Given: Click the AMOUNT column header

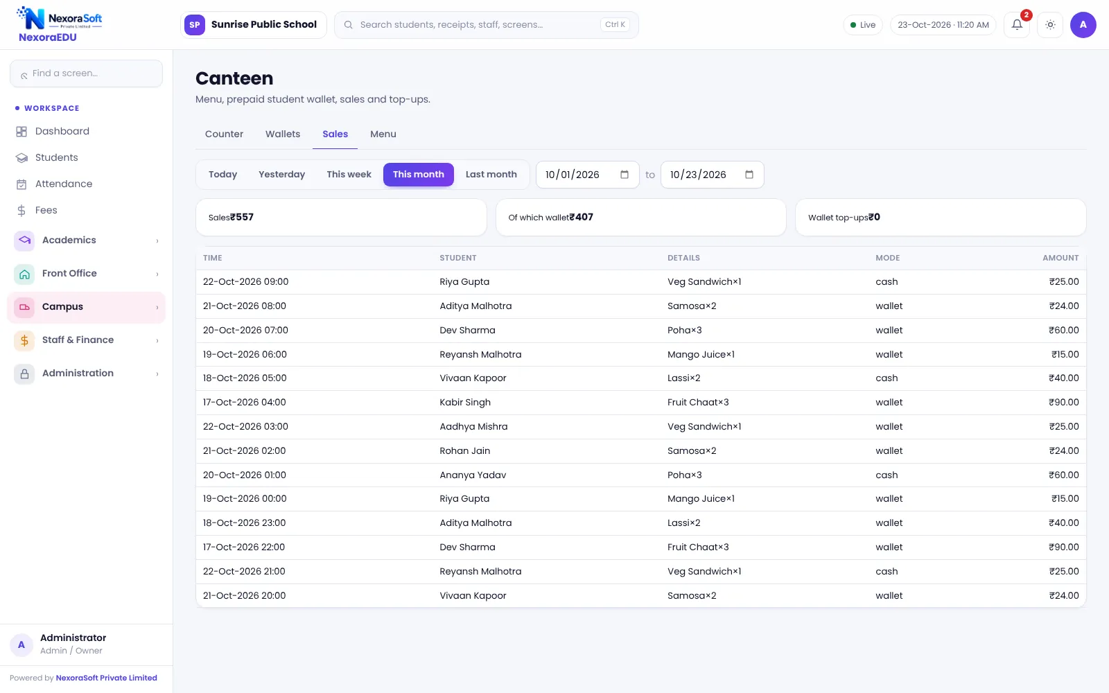Looking at the screenshot, I should click(1060, 258).
